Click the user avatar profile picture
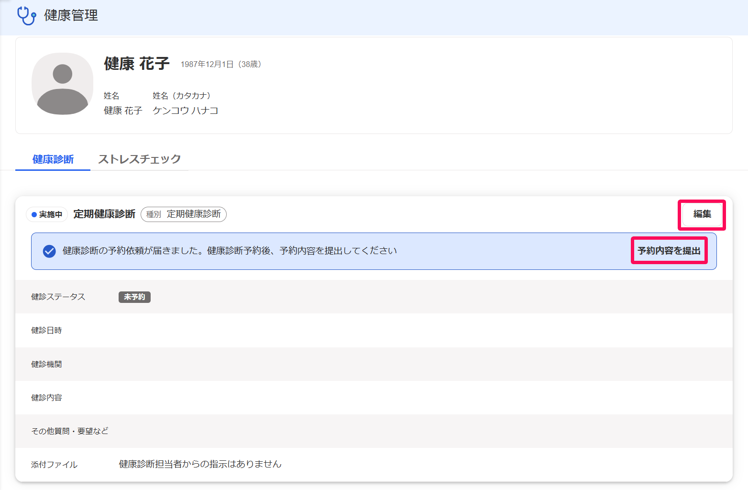The image size is (748, 490). (62, 84)
